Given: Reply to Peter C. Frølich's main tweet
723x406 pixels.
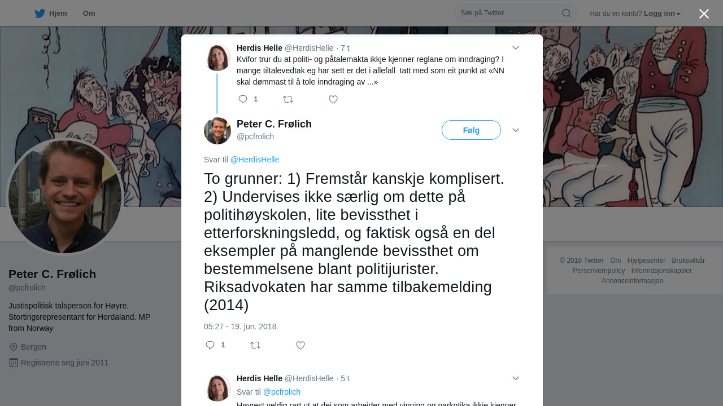Looking at the screenshot, I should point(210,345).
